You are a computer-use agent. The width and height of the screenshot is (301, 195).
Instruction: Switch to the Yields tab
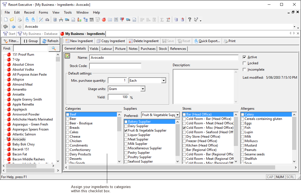94,49
